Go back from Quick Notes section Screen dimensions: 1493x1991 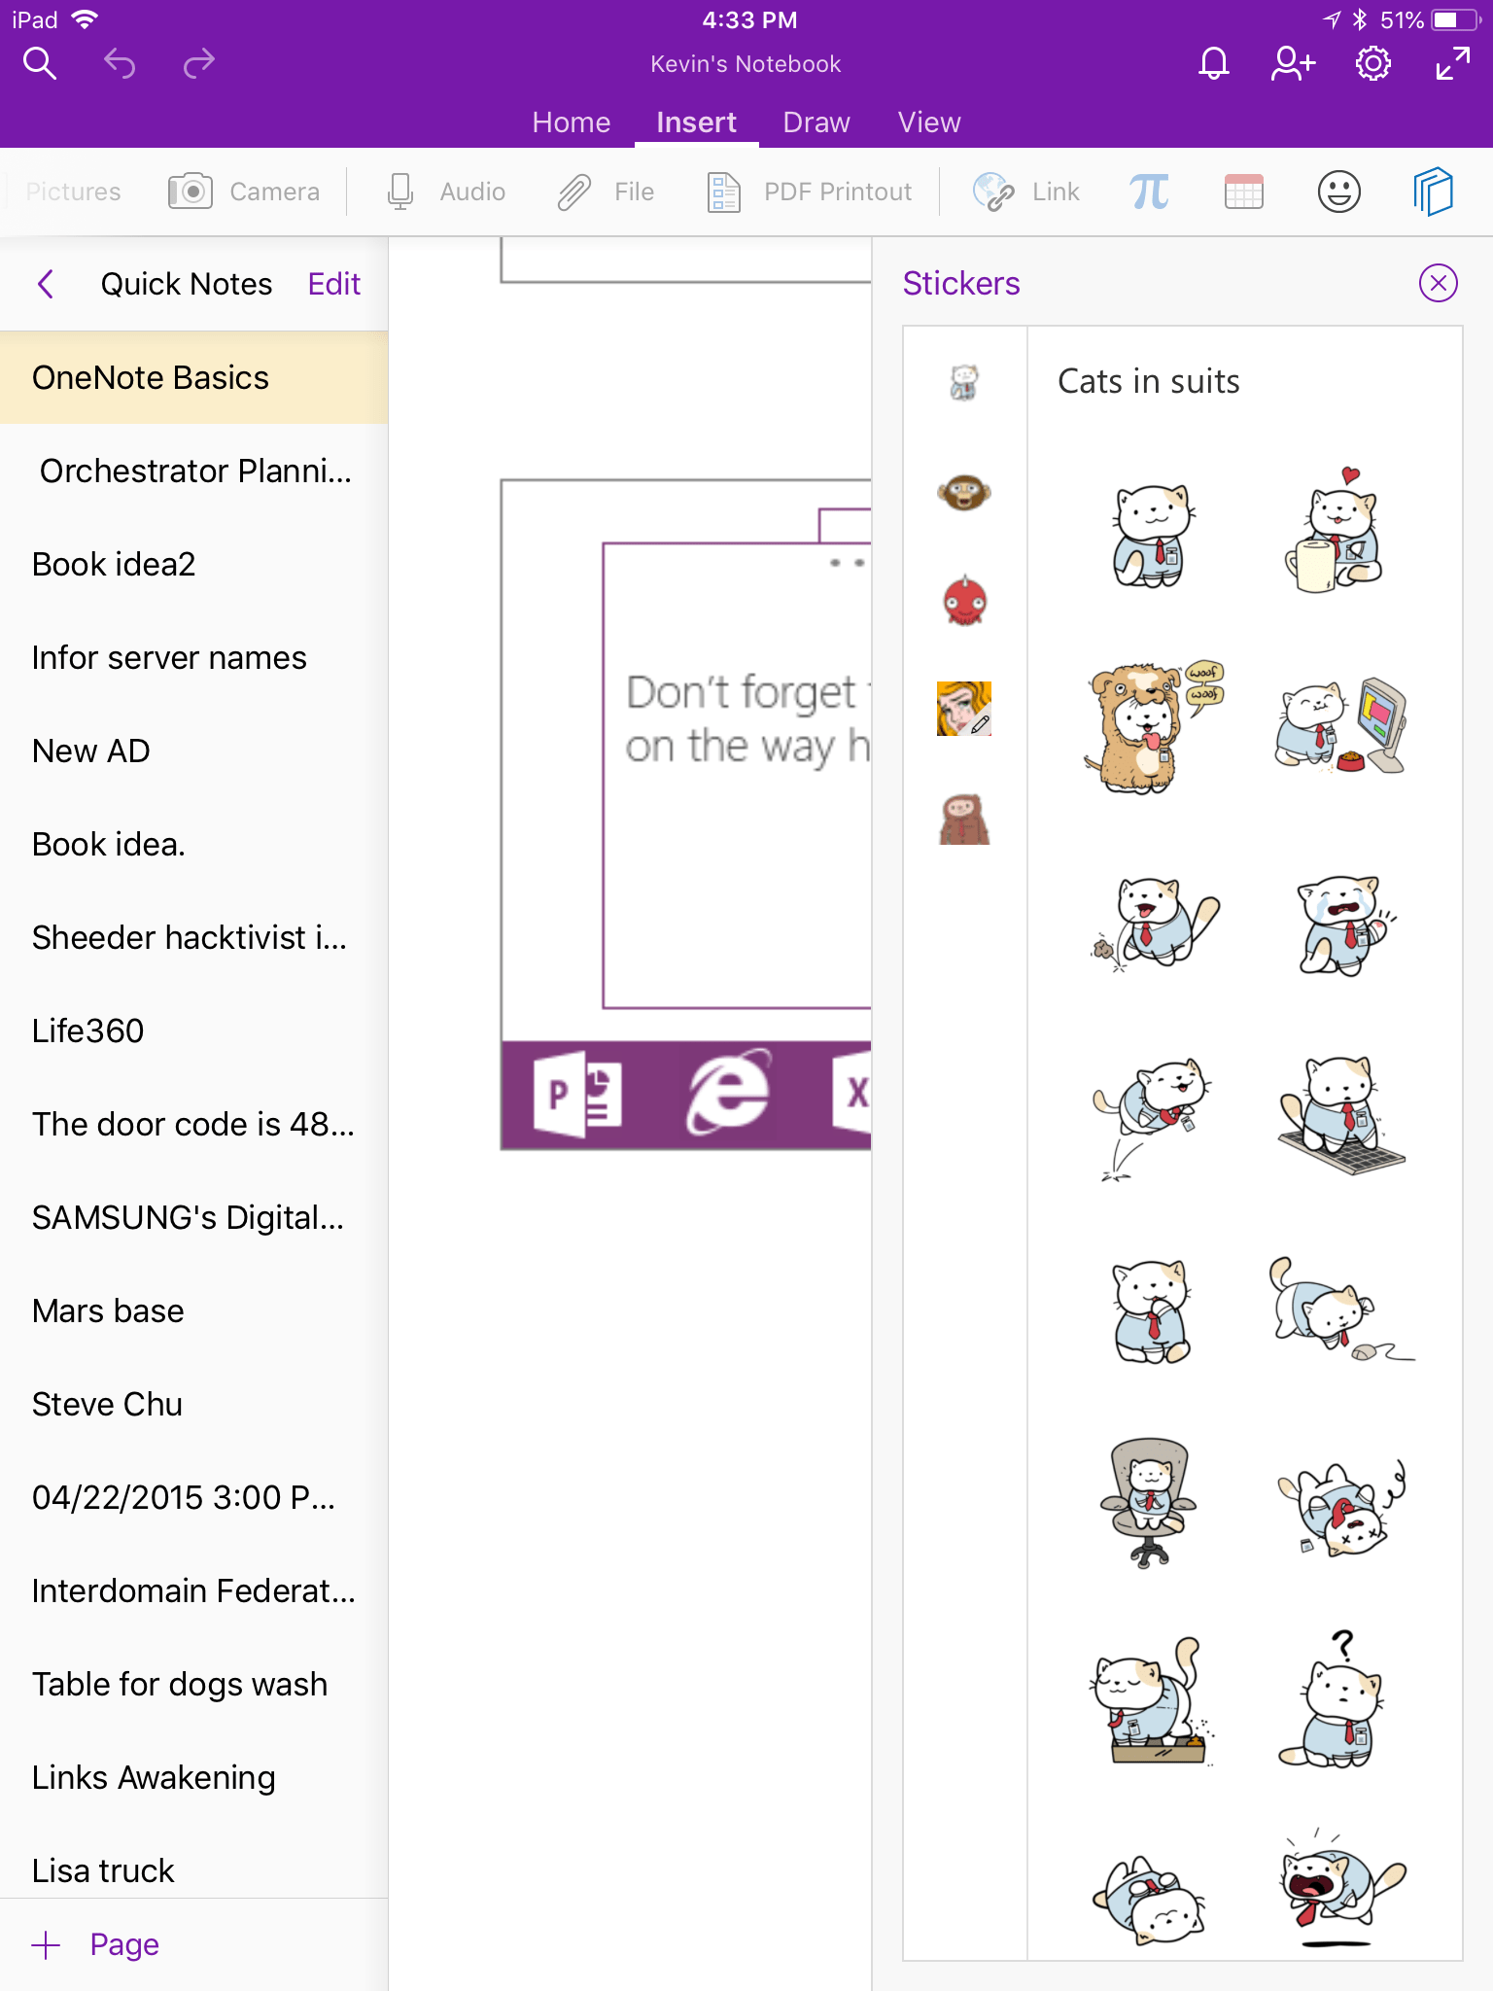[x=46, y=284]
